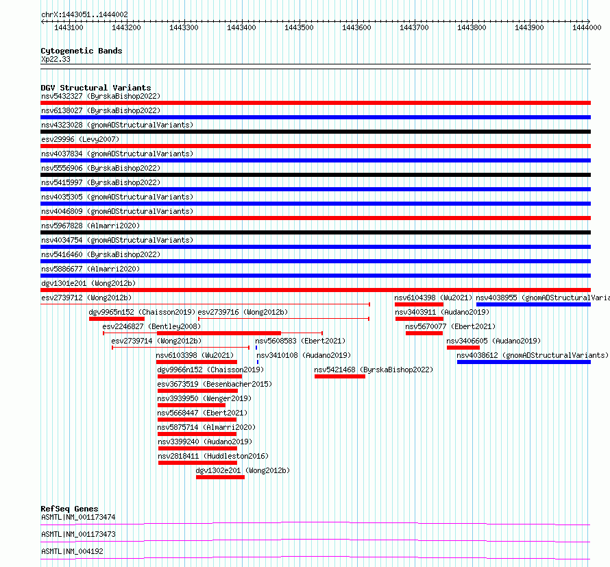610x567 pixels.
Task: Click the 1443500 ruler position label
Action: pyautogui.click(x=299, y=27)
